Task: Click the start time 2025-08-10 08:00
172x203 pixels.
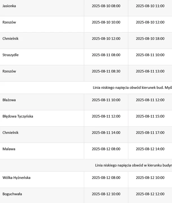Action: 106,6
